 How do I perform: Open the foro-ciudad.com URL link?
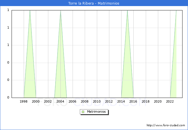coord(166,125)
